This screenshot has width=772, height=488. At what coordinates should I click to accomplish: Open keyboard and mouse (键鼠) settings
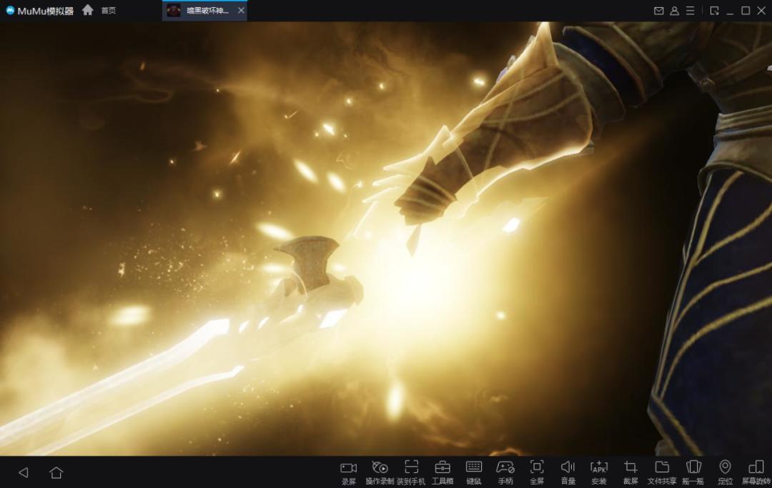click(474, 473)
